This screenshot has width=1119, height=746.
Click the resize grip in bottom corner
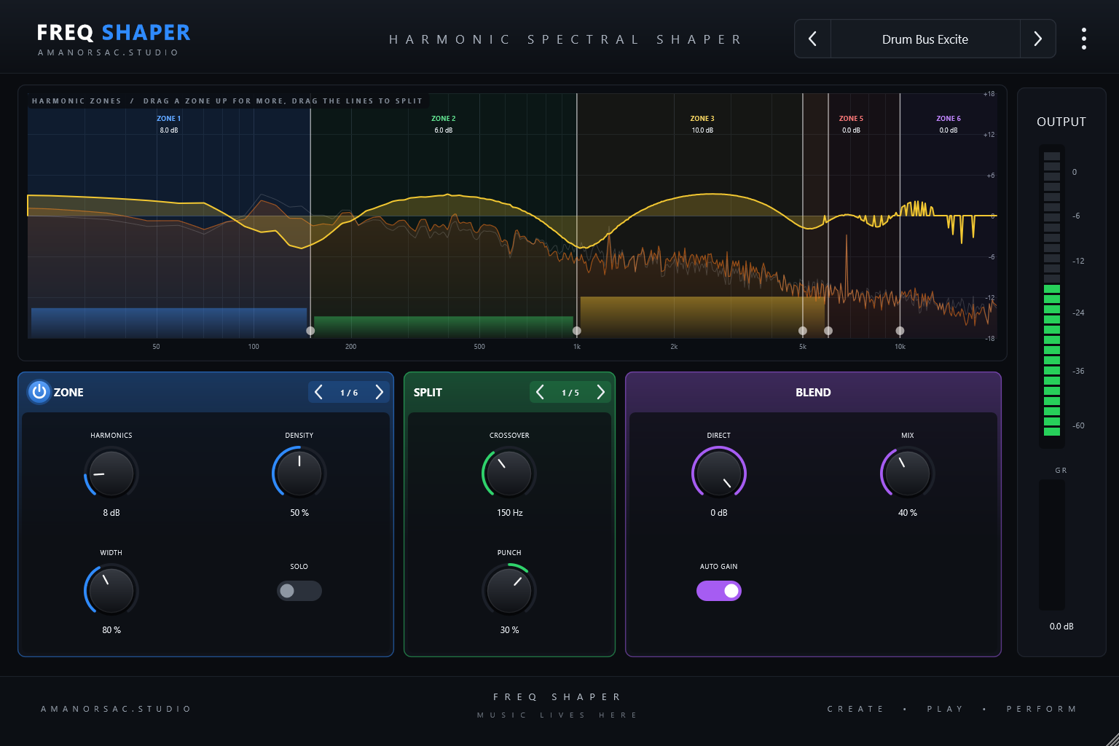click(1111, 738)
